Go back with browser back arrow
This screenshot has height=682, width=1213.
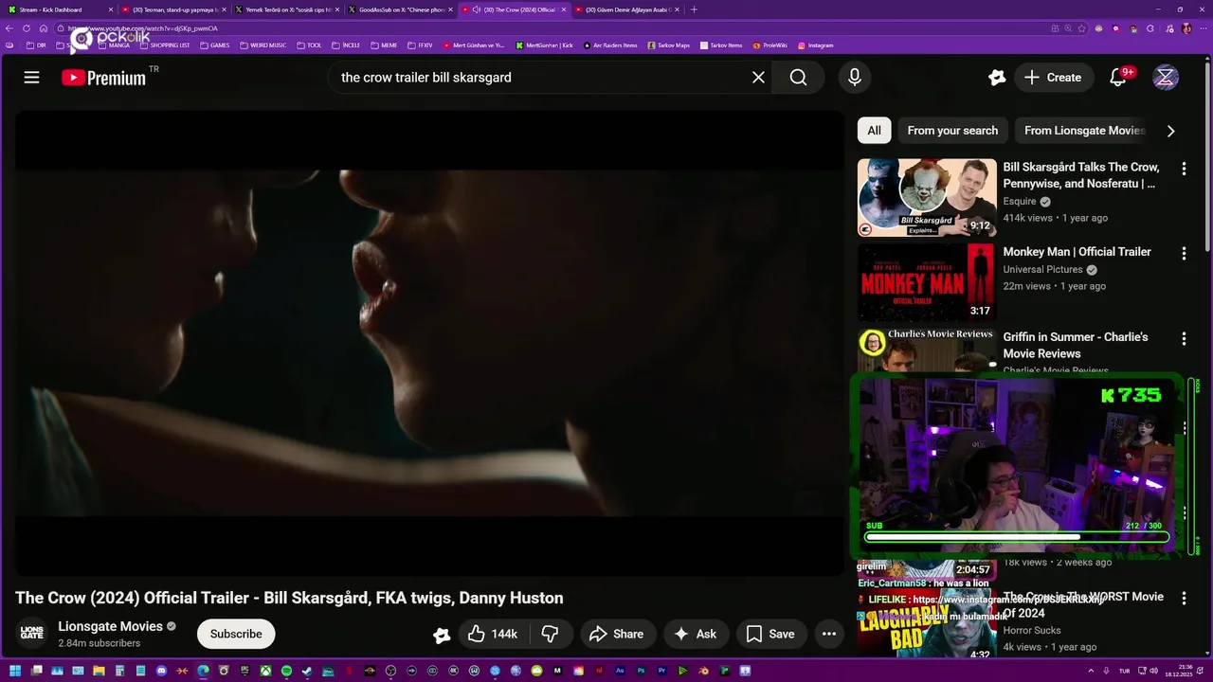click(x=9, y=28)
